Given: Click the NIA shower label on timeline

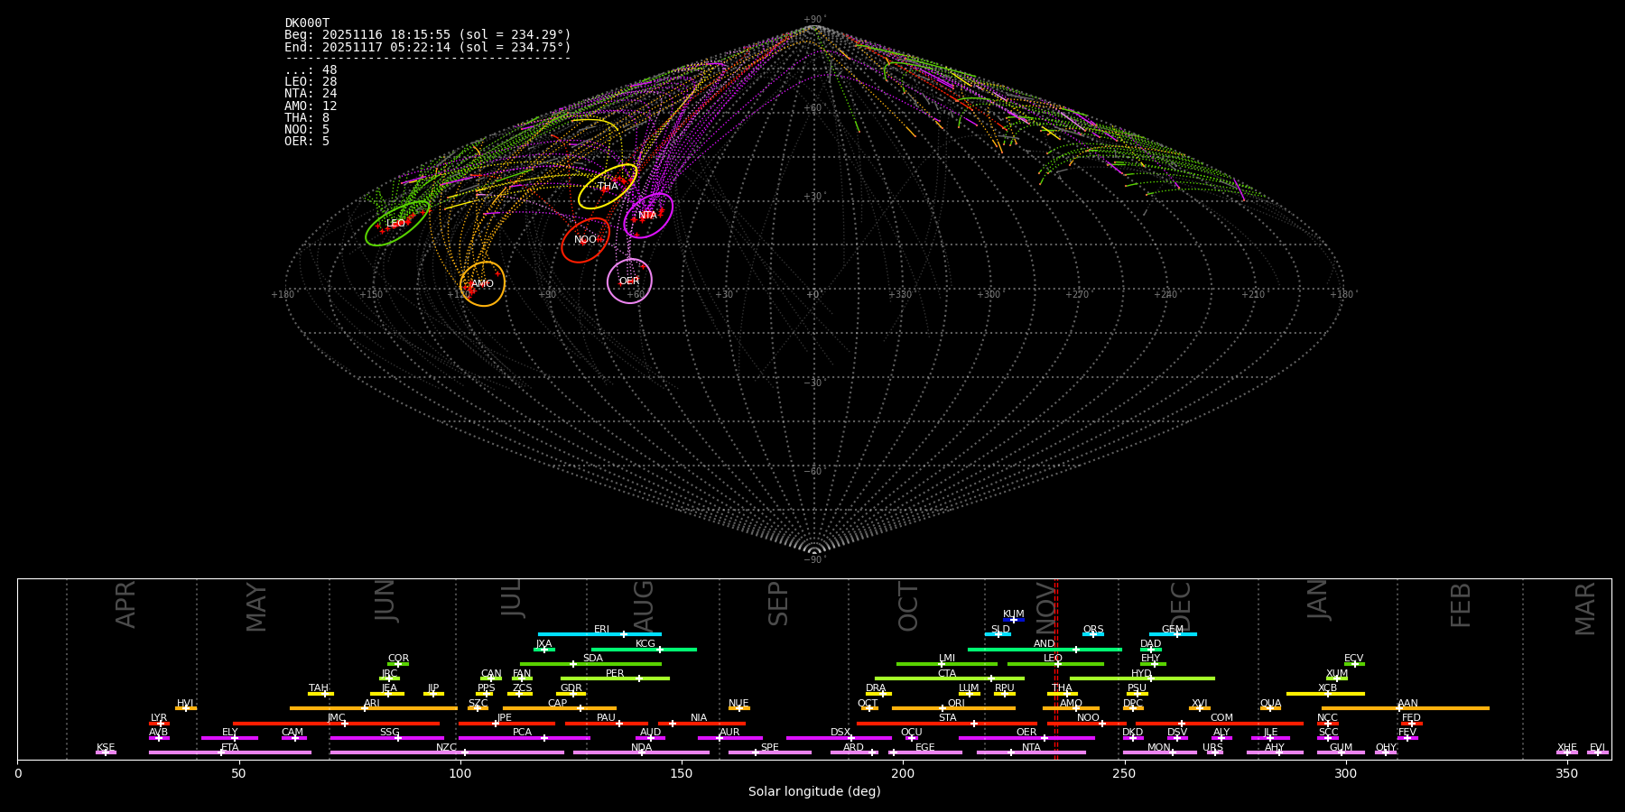Looking at the screenshot, I should [699, 718].
